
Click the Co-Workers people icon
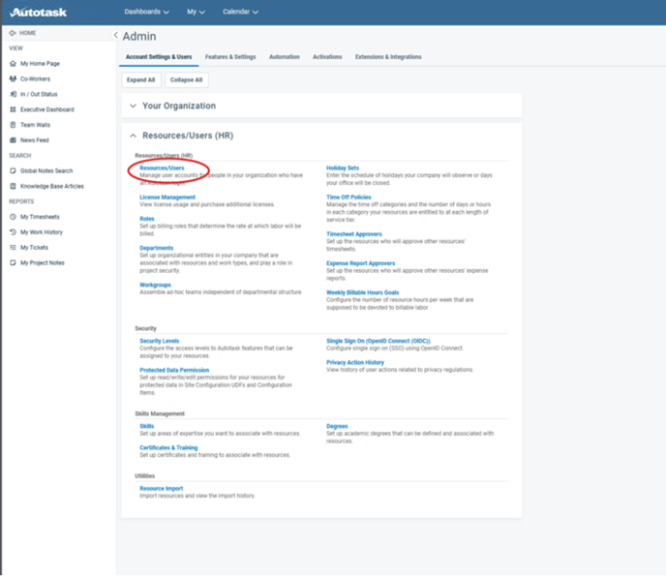13,79
